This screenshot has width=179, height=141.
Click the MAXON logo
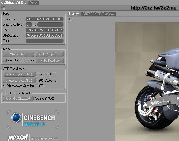(x=18, y=138)
